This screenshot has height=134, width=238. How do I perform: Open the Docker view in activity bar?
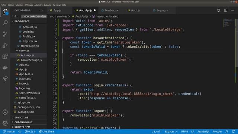pos(5,67)
